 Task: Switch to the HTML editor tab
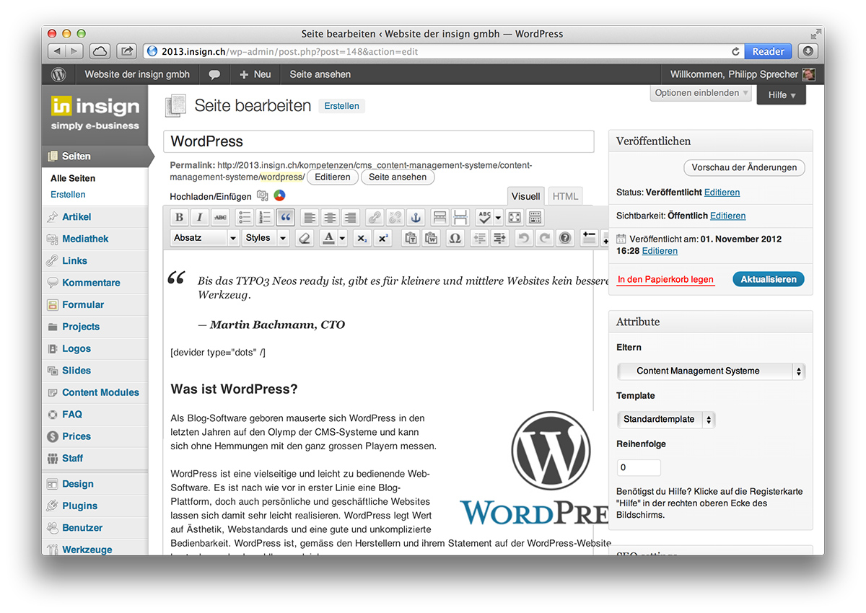565,196
